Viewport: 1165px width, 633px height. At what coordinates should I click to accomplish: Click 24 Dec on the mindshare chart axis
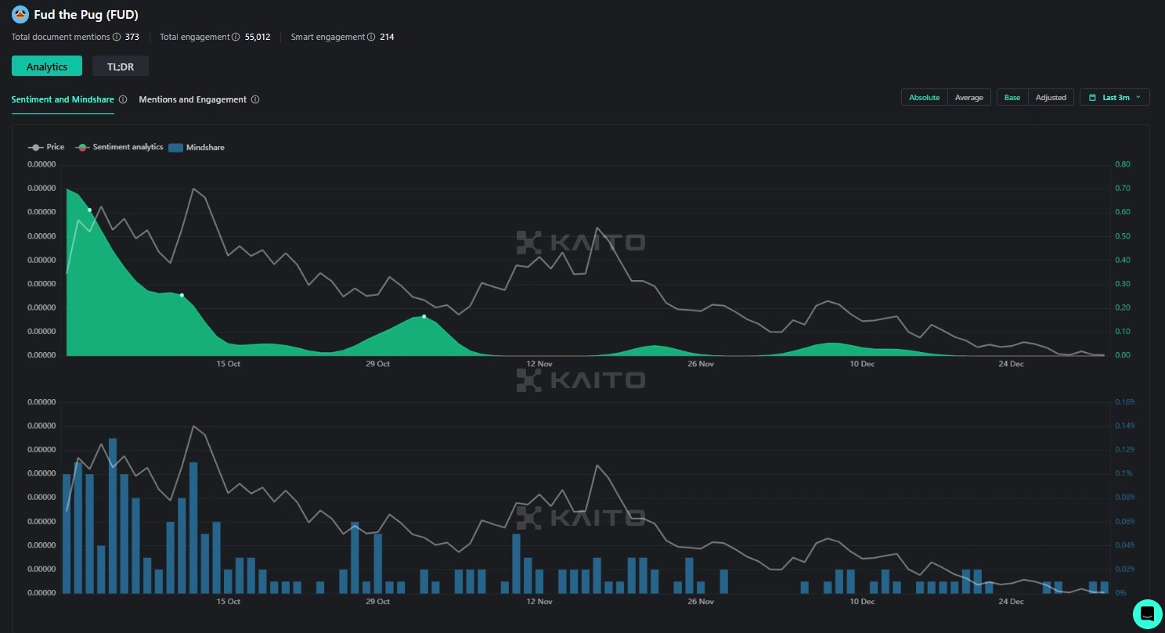(x=1011, y=602)
